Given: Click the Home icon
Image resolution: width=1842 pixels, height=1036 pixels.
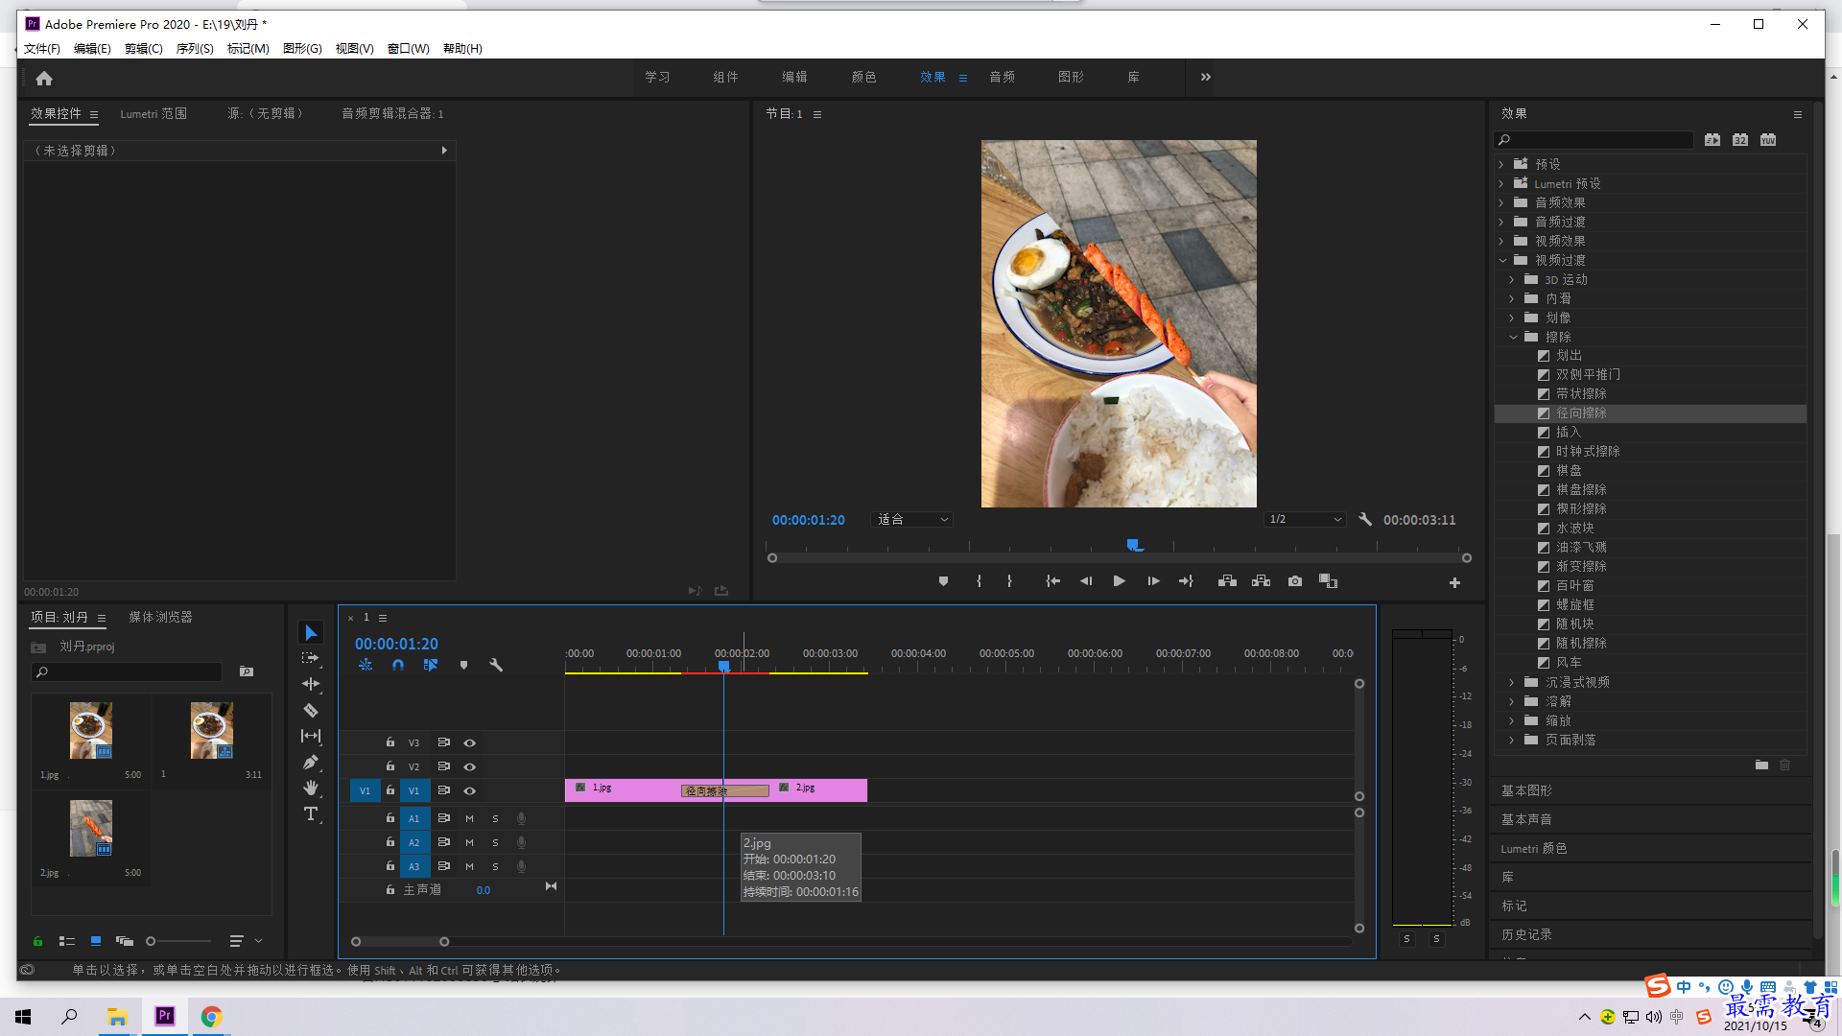Looking at the screenshot, I should (44, 78).
